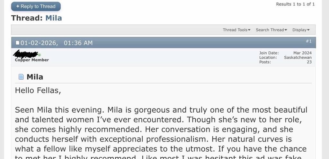Click the Results 1 to 1 of 1 text

click(x=295, y=4)
